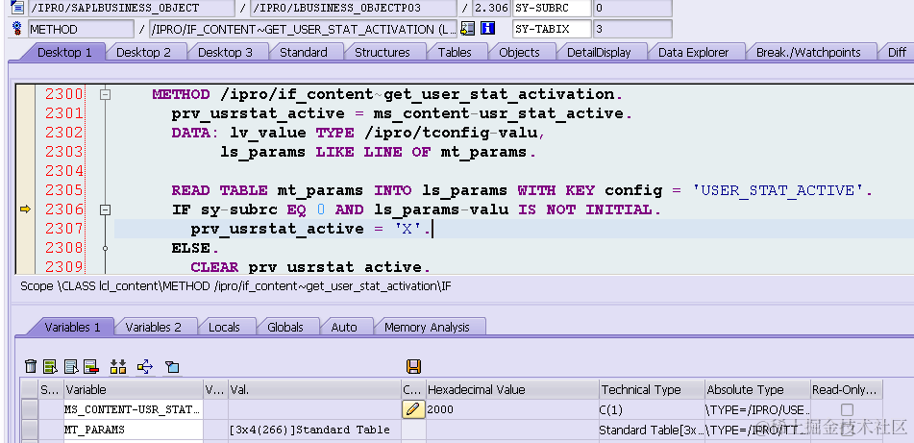Click the [3x4(266)]Standard Table value cell
The image size is (914, 443).
[x=314, y=431]
